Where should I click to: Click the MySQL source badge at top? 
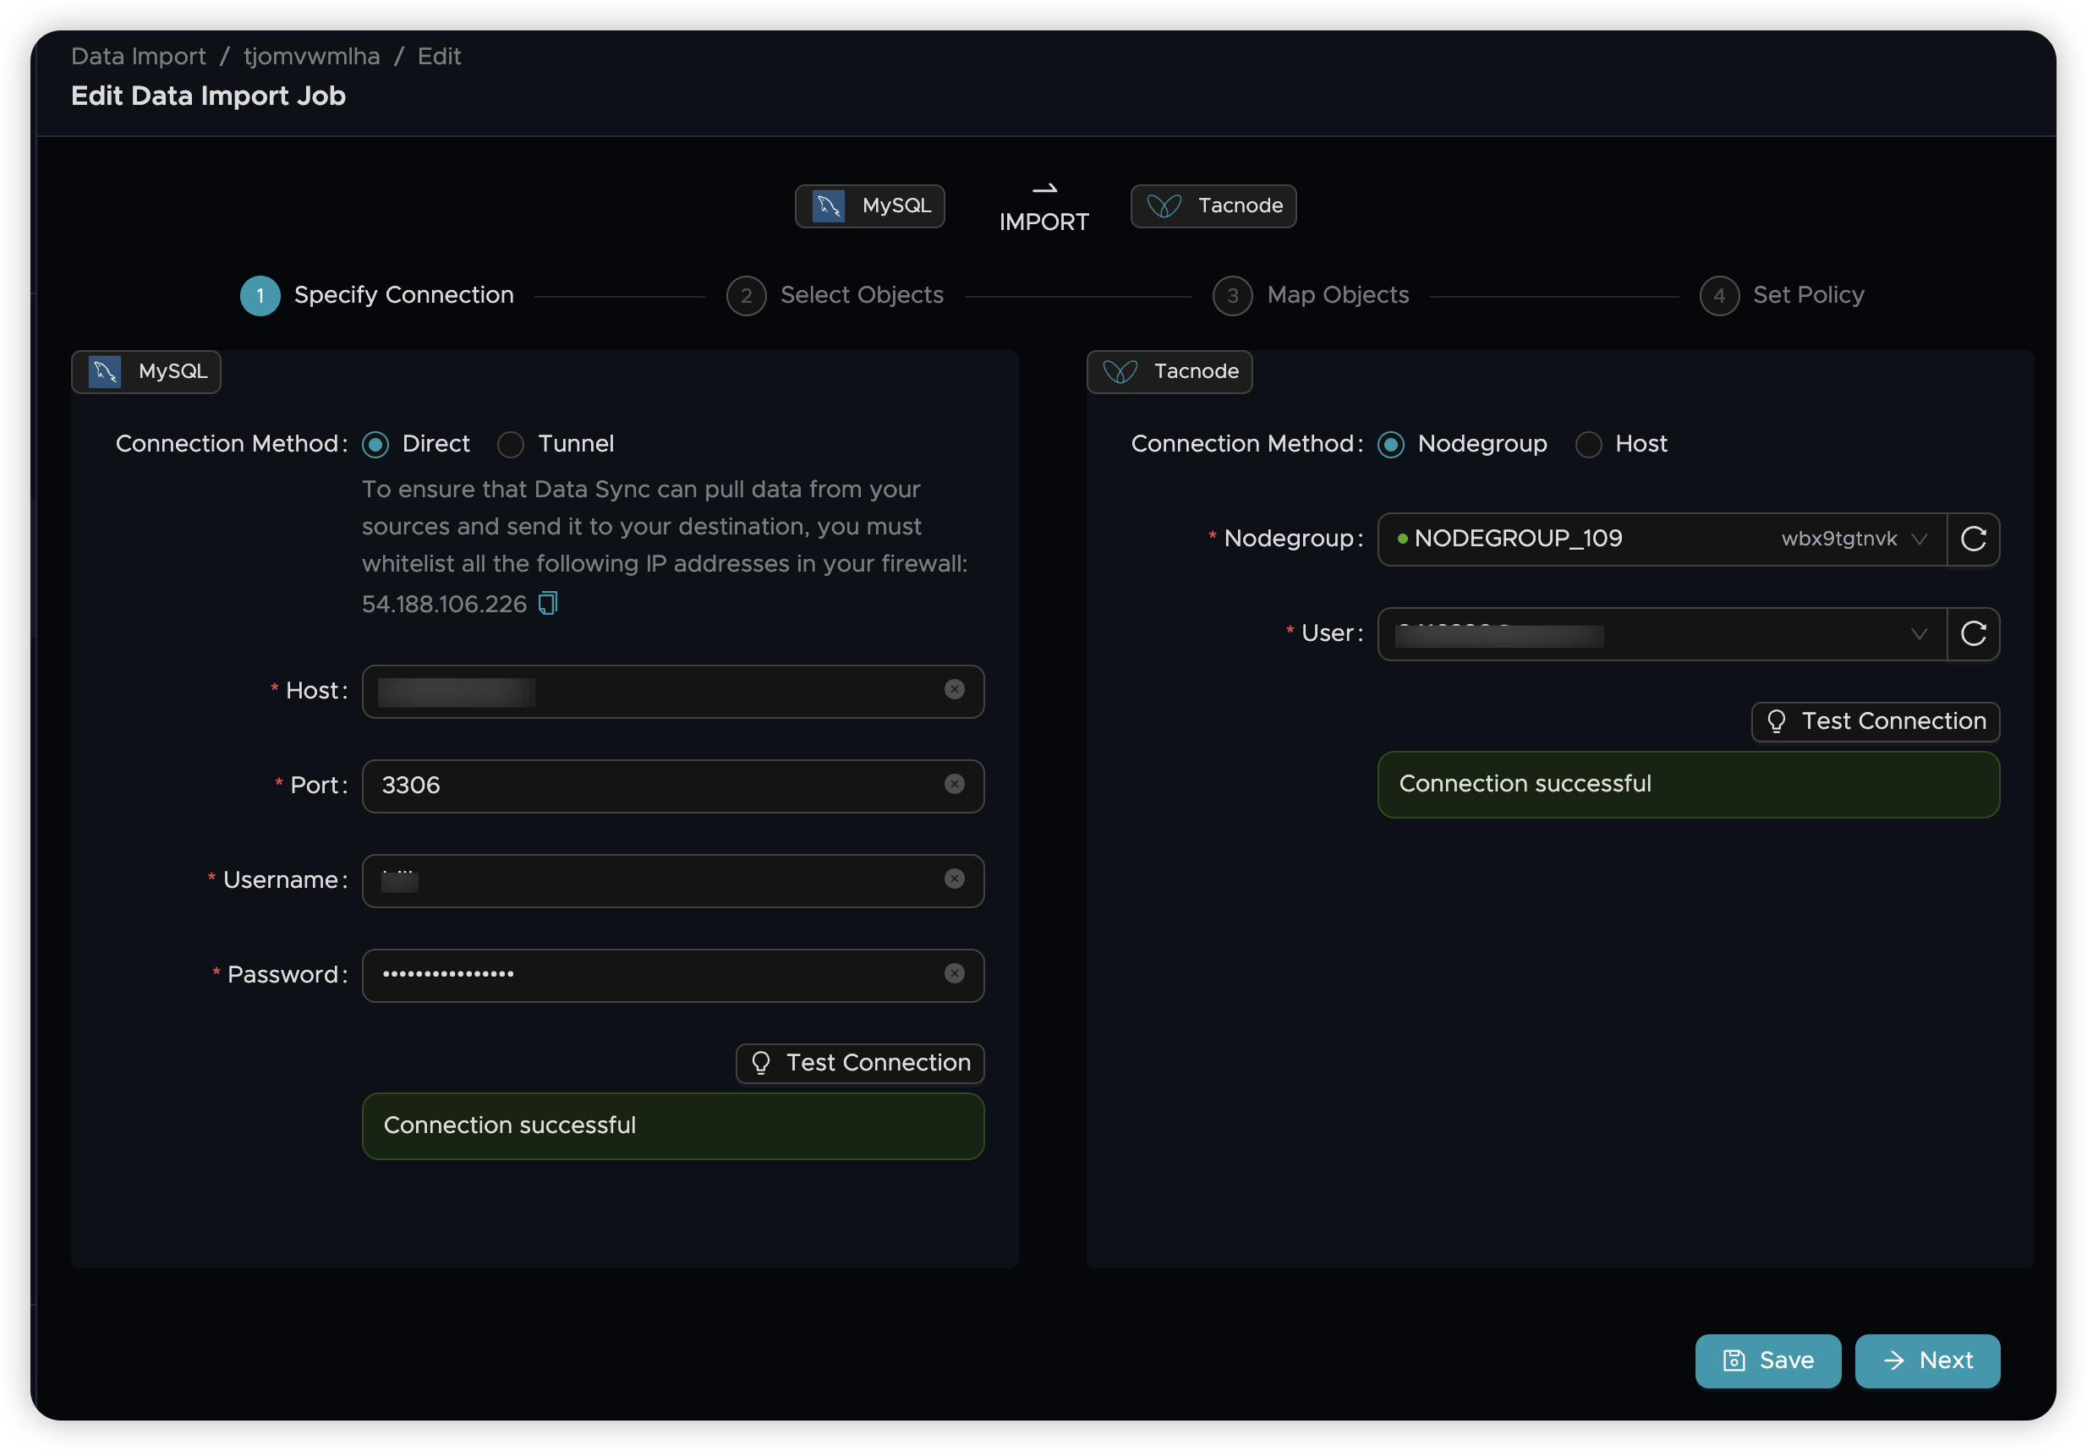870,206
